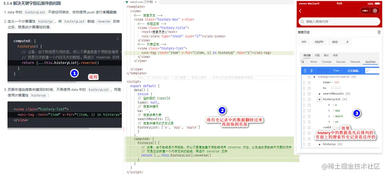This screenshot has width=386, height=176.
Task: Close the search.vue editor tab
Action: pyautogui.click(x=156, y=2)
